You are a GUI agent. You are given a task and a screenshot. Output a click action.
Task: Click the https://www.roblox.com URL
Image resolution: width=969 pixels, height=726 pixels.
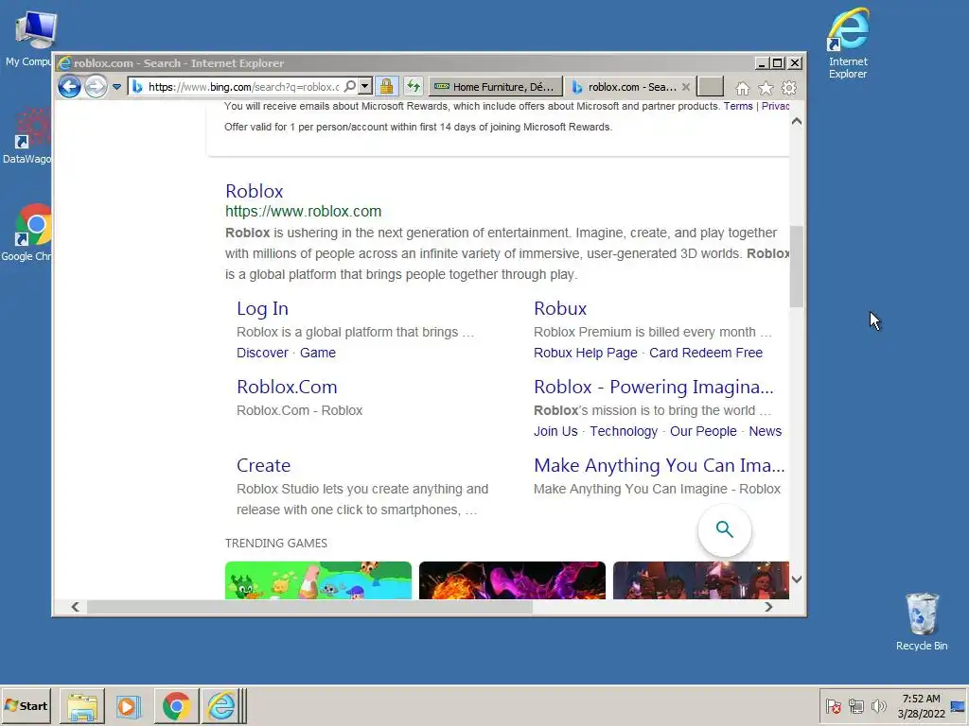[x=303, y=211]
